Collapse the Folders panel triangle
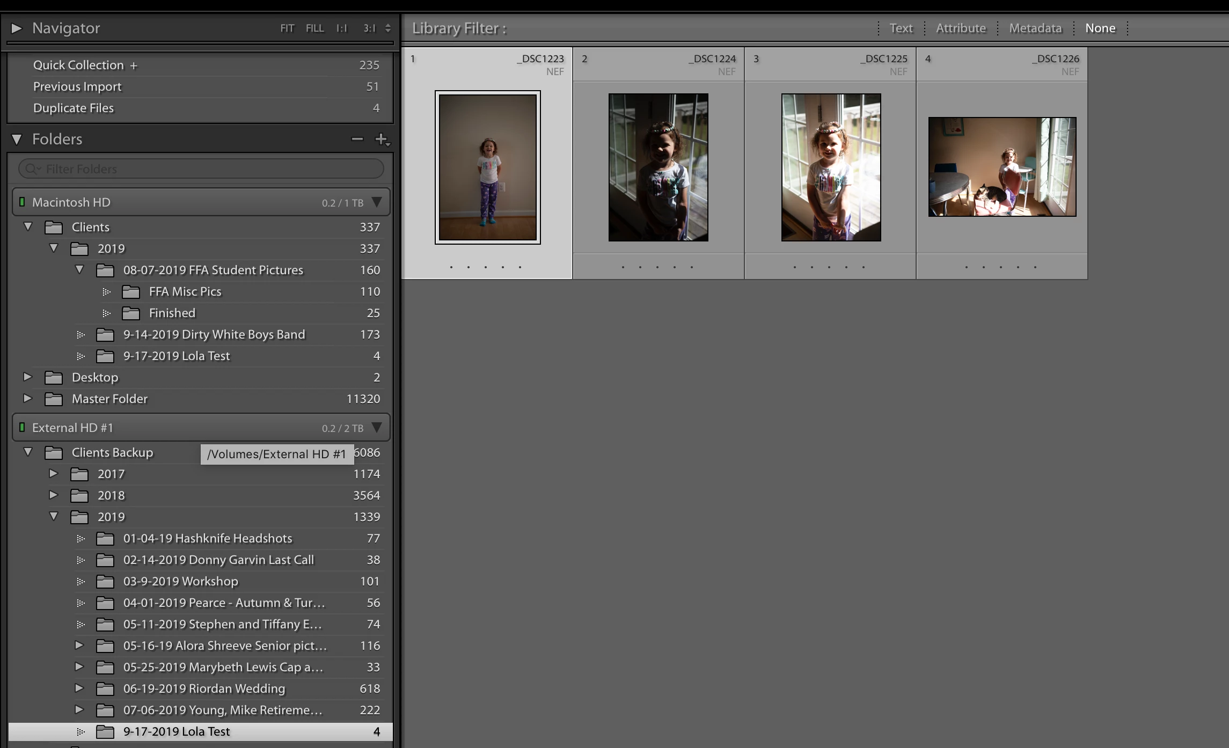The width and height of the screenshot is (1229, 748). (x=17, y=140)
